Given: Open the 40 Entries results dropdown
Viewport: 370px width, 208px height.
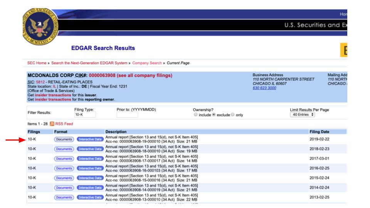Looking at the screenshot, I should (302, 115).
